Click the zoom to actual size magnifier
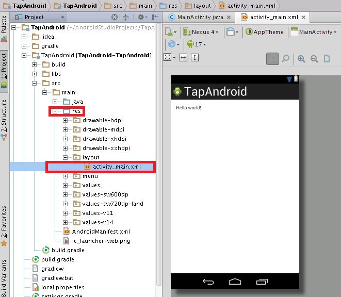Image resolution: width=341 pixels, height=297 pixels. pos(286,58)
